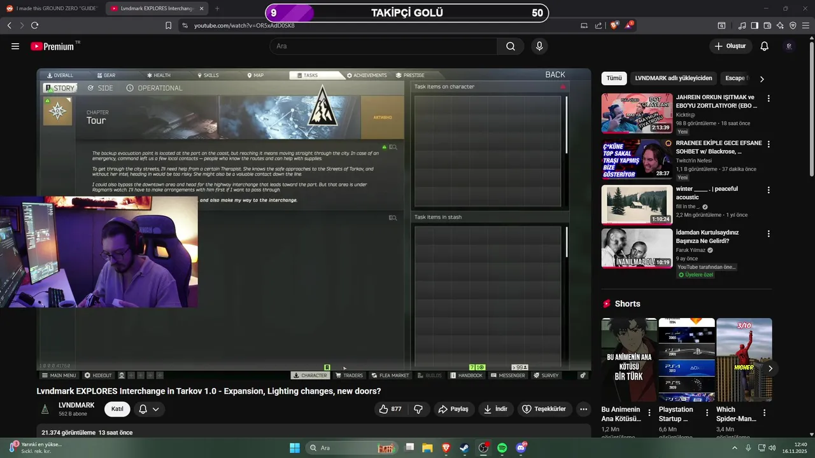Dislike the video with the thumbs-down
Screen dimensions: 815x458
[418, 409]
